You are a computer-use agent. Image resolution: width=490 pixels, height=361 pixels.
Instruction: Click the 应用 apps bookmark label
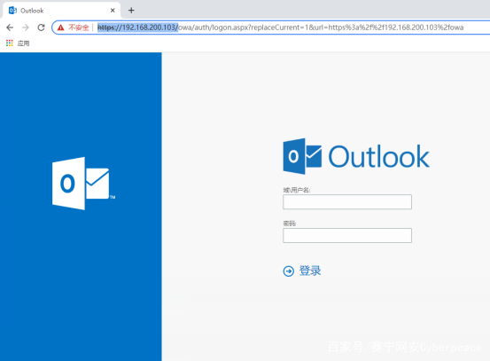(23, 43)
